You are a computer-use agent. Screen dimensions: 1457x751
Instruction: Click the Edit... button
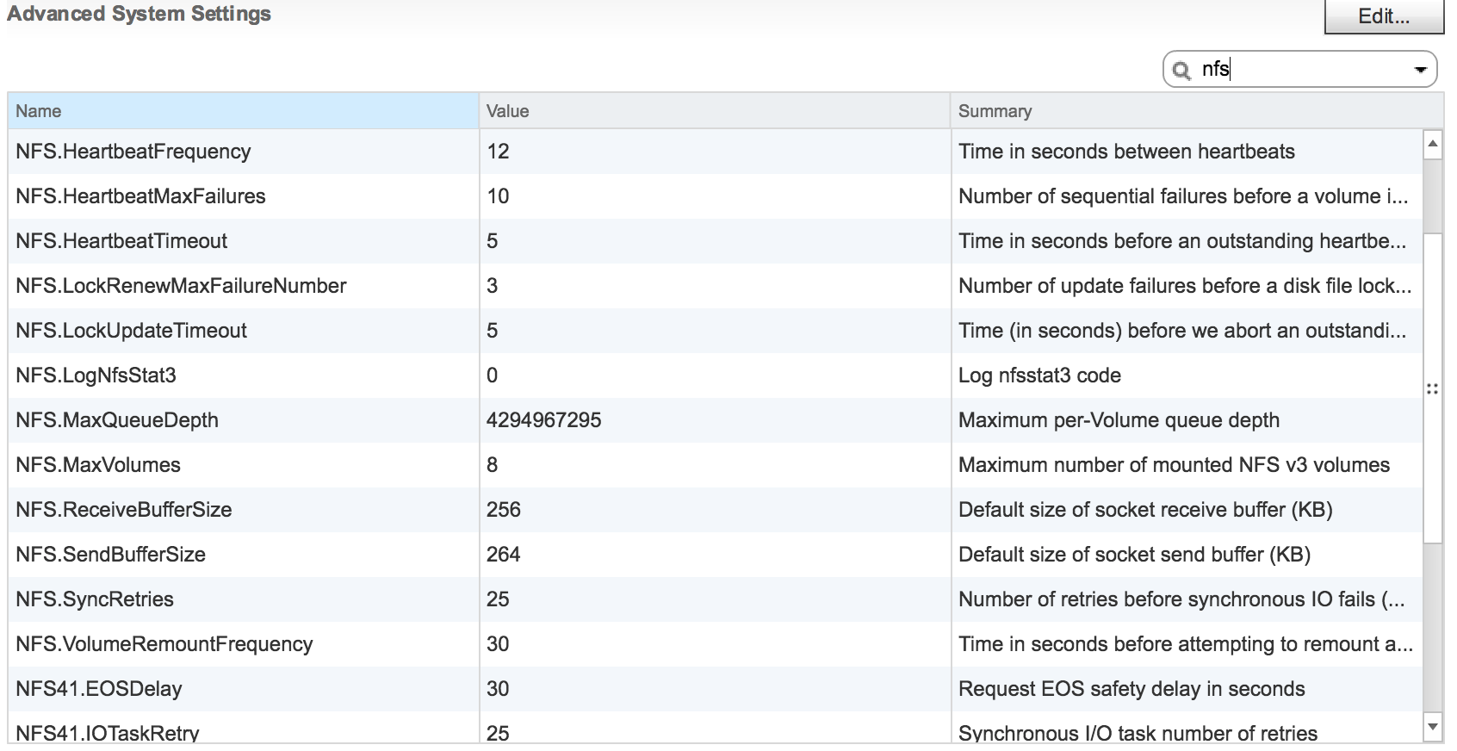(x=1383, y=16)
